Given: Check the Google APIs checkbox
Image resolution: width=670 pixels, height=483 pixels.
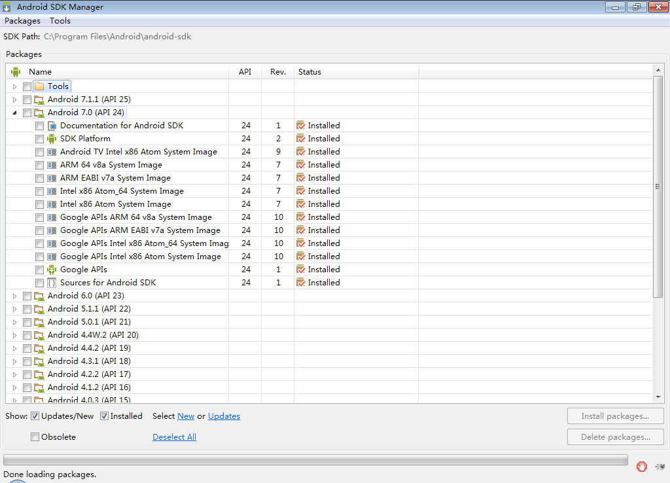Looking at the screenshot, I should click(39, 270).
